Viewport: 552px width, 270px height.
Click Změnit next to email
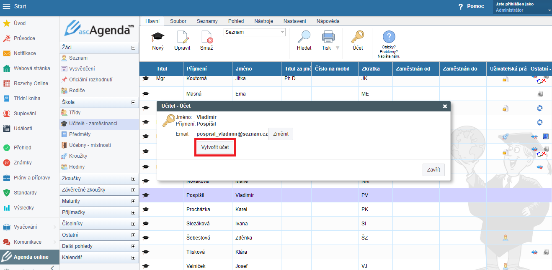click(281, 134)
